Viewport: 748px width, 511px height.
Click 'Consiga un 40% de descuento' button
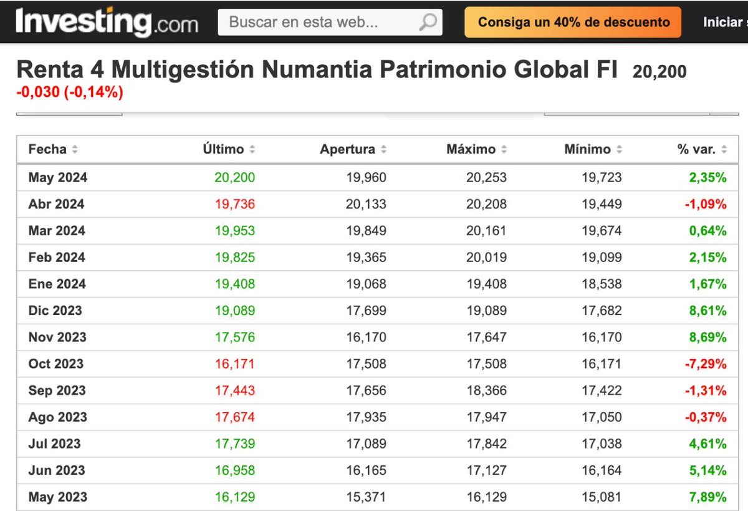coord(573,22)
